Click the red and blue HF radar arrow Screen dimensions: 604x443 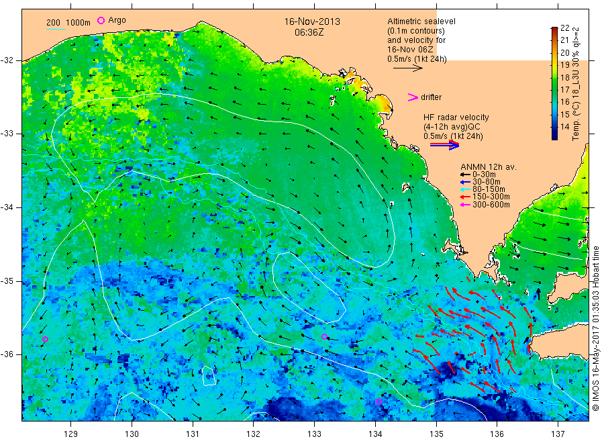[444, 145]
